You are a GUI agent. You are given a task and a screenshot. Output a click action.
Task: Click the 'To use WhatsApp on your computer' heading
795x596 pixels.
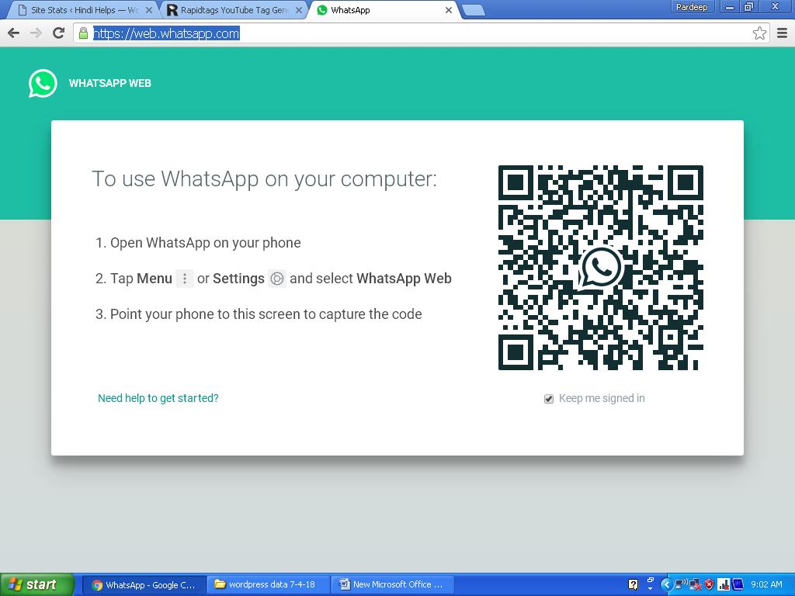[264, 179]
